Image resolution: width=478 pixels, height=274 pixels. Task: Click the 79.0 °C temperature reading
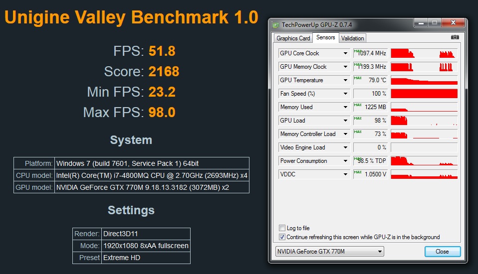(370, 80)
